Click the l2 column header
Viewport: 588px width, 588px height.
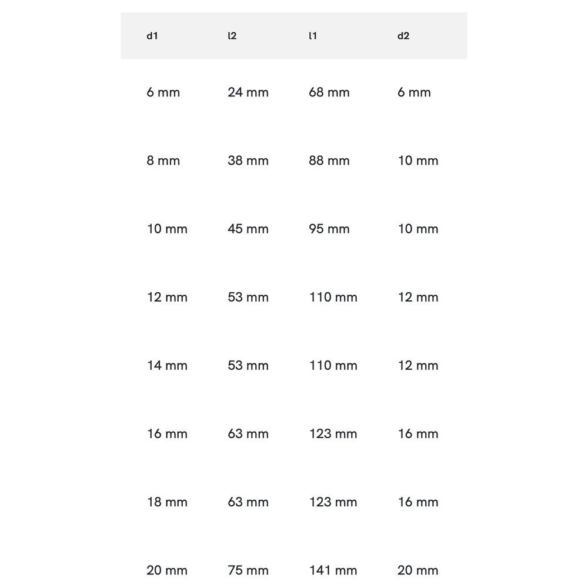coord(232,36)
